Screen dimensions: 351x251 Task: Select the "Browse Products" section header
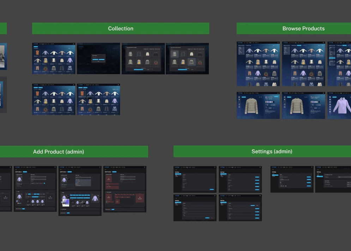point(294,29)
